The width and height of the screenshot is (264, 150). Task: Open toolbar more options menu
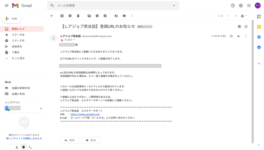coord(132,16)
